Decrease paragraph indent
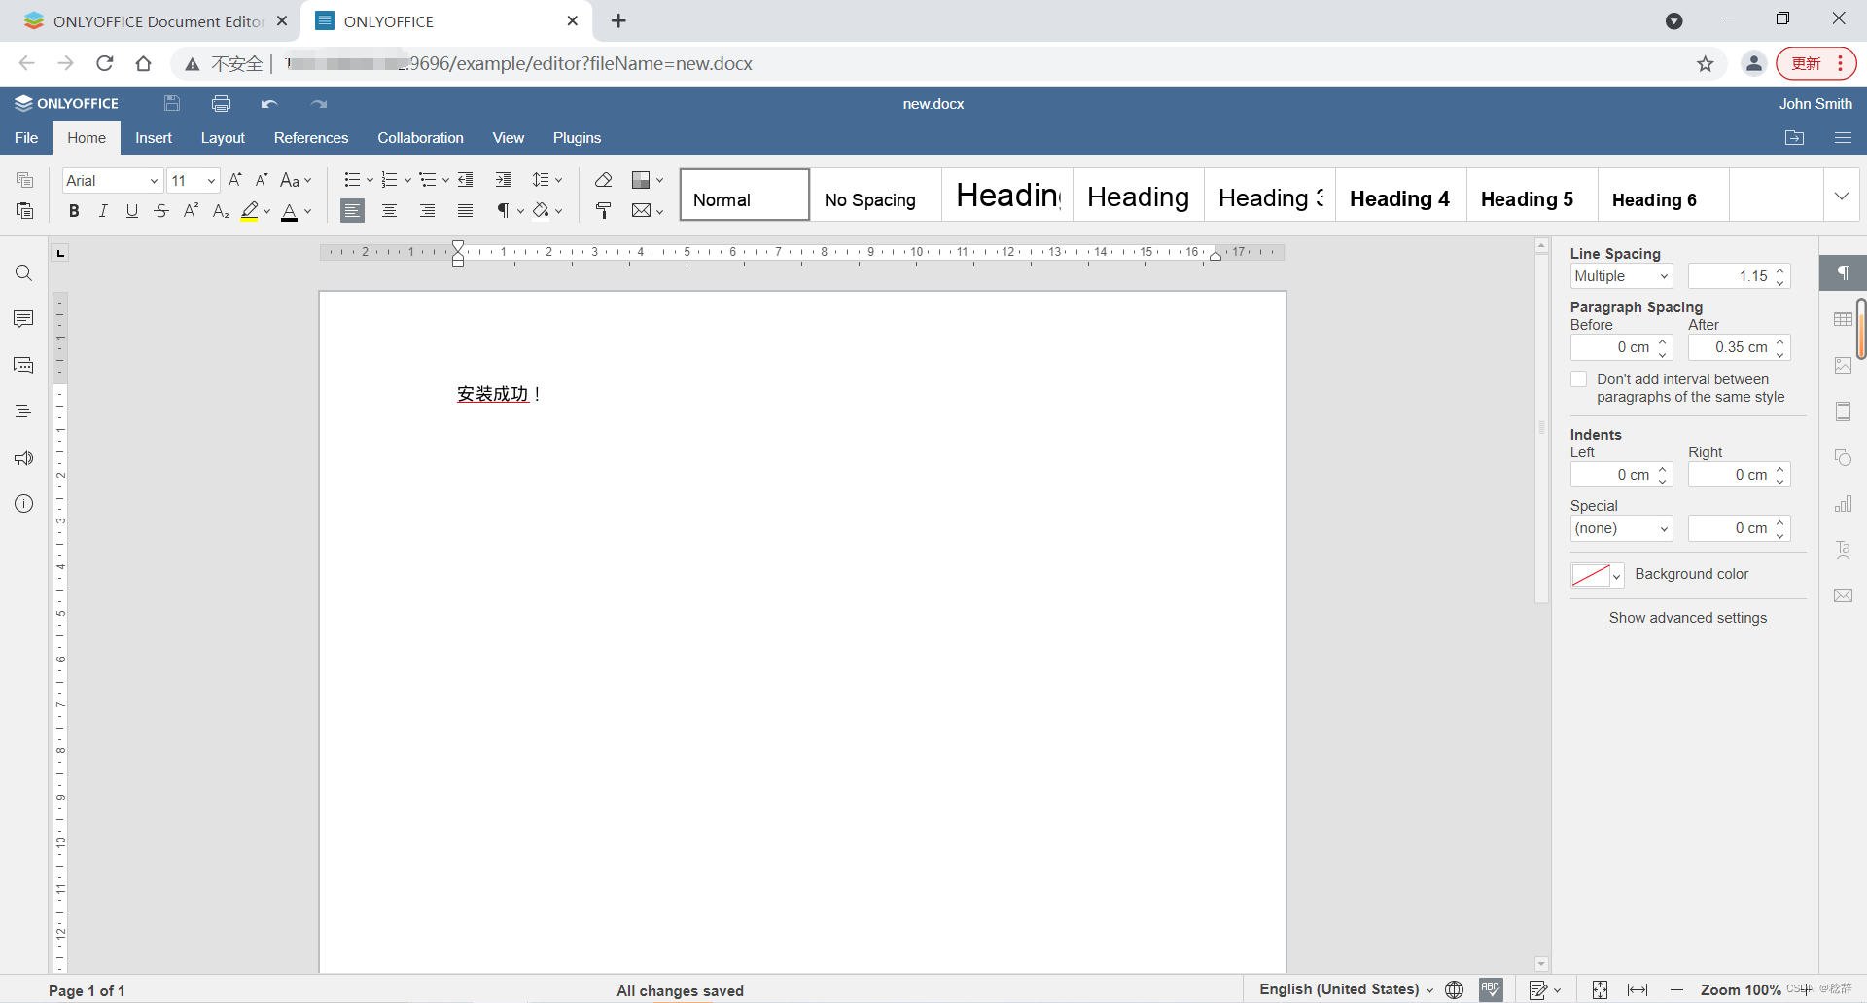1867x1003 pixels. coord(466,180)
